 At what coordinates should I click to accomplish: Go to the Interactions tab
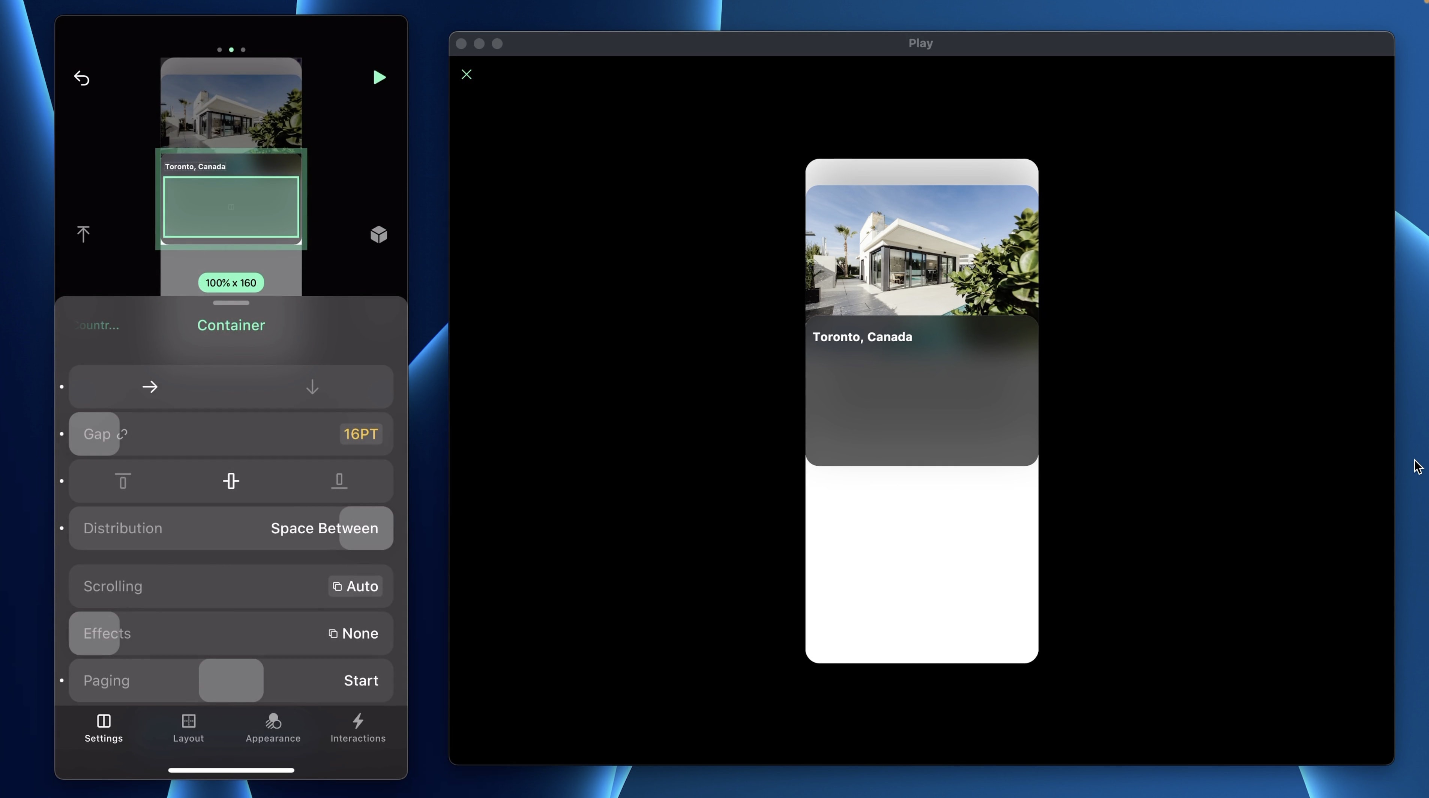(x=358, y=727)
